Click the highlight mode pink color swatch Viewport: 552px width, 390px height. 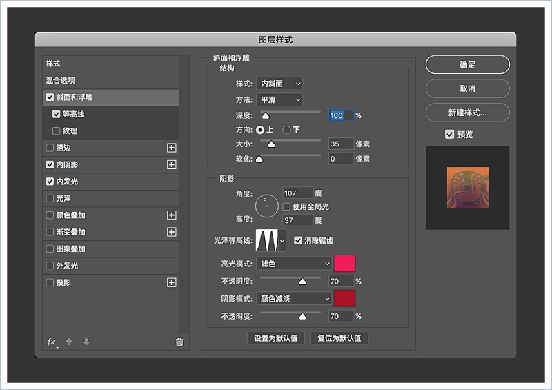(x=344, y=264)
